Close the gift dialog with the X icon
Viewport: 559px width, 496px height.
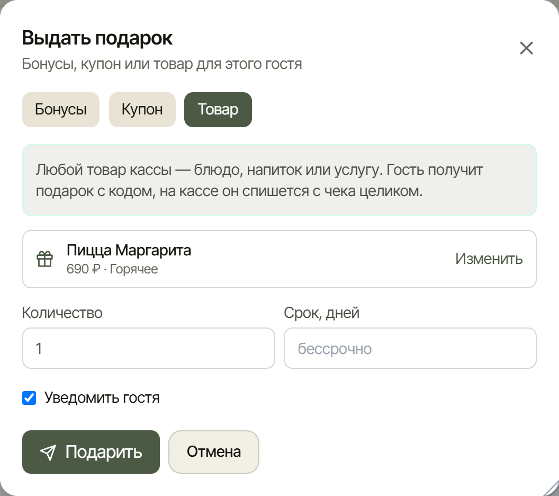click(526, 48)
